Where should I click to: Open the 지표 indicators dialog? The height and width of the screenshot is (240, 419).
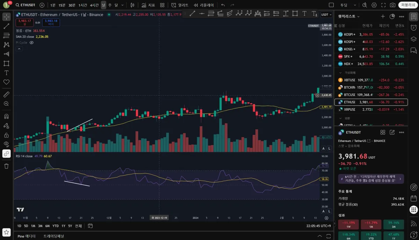coord(148,5)
